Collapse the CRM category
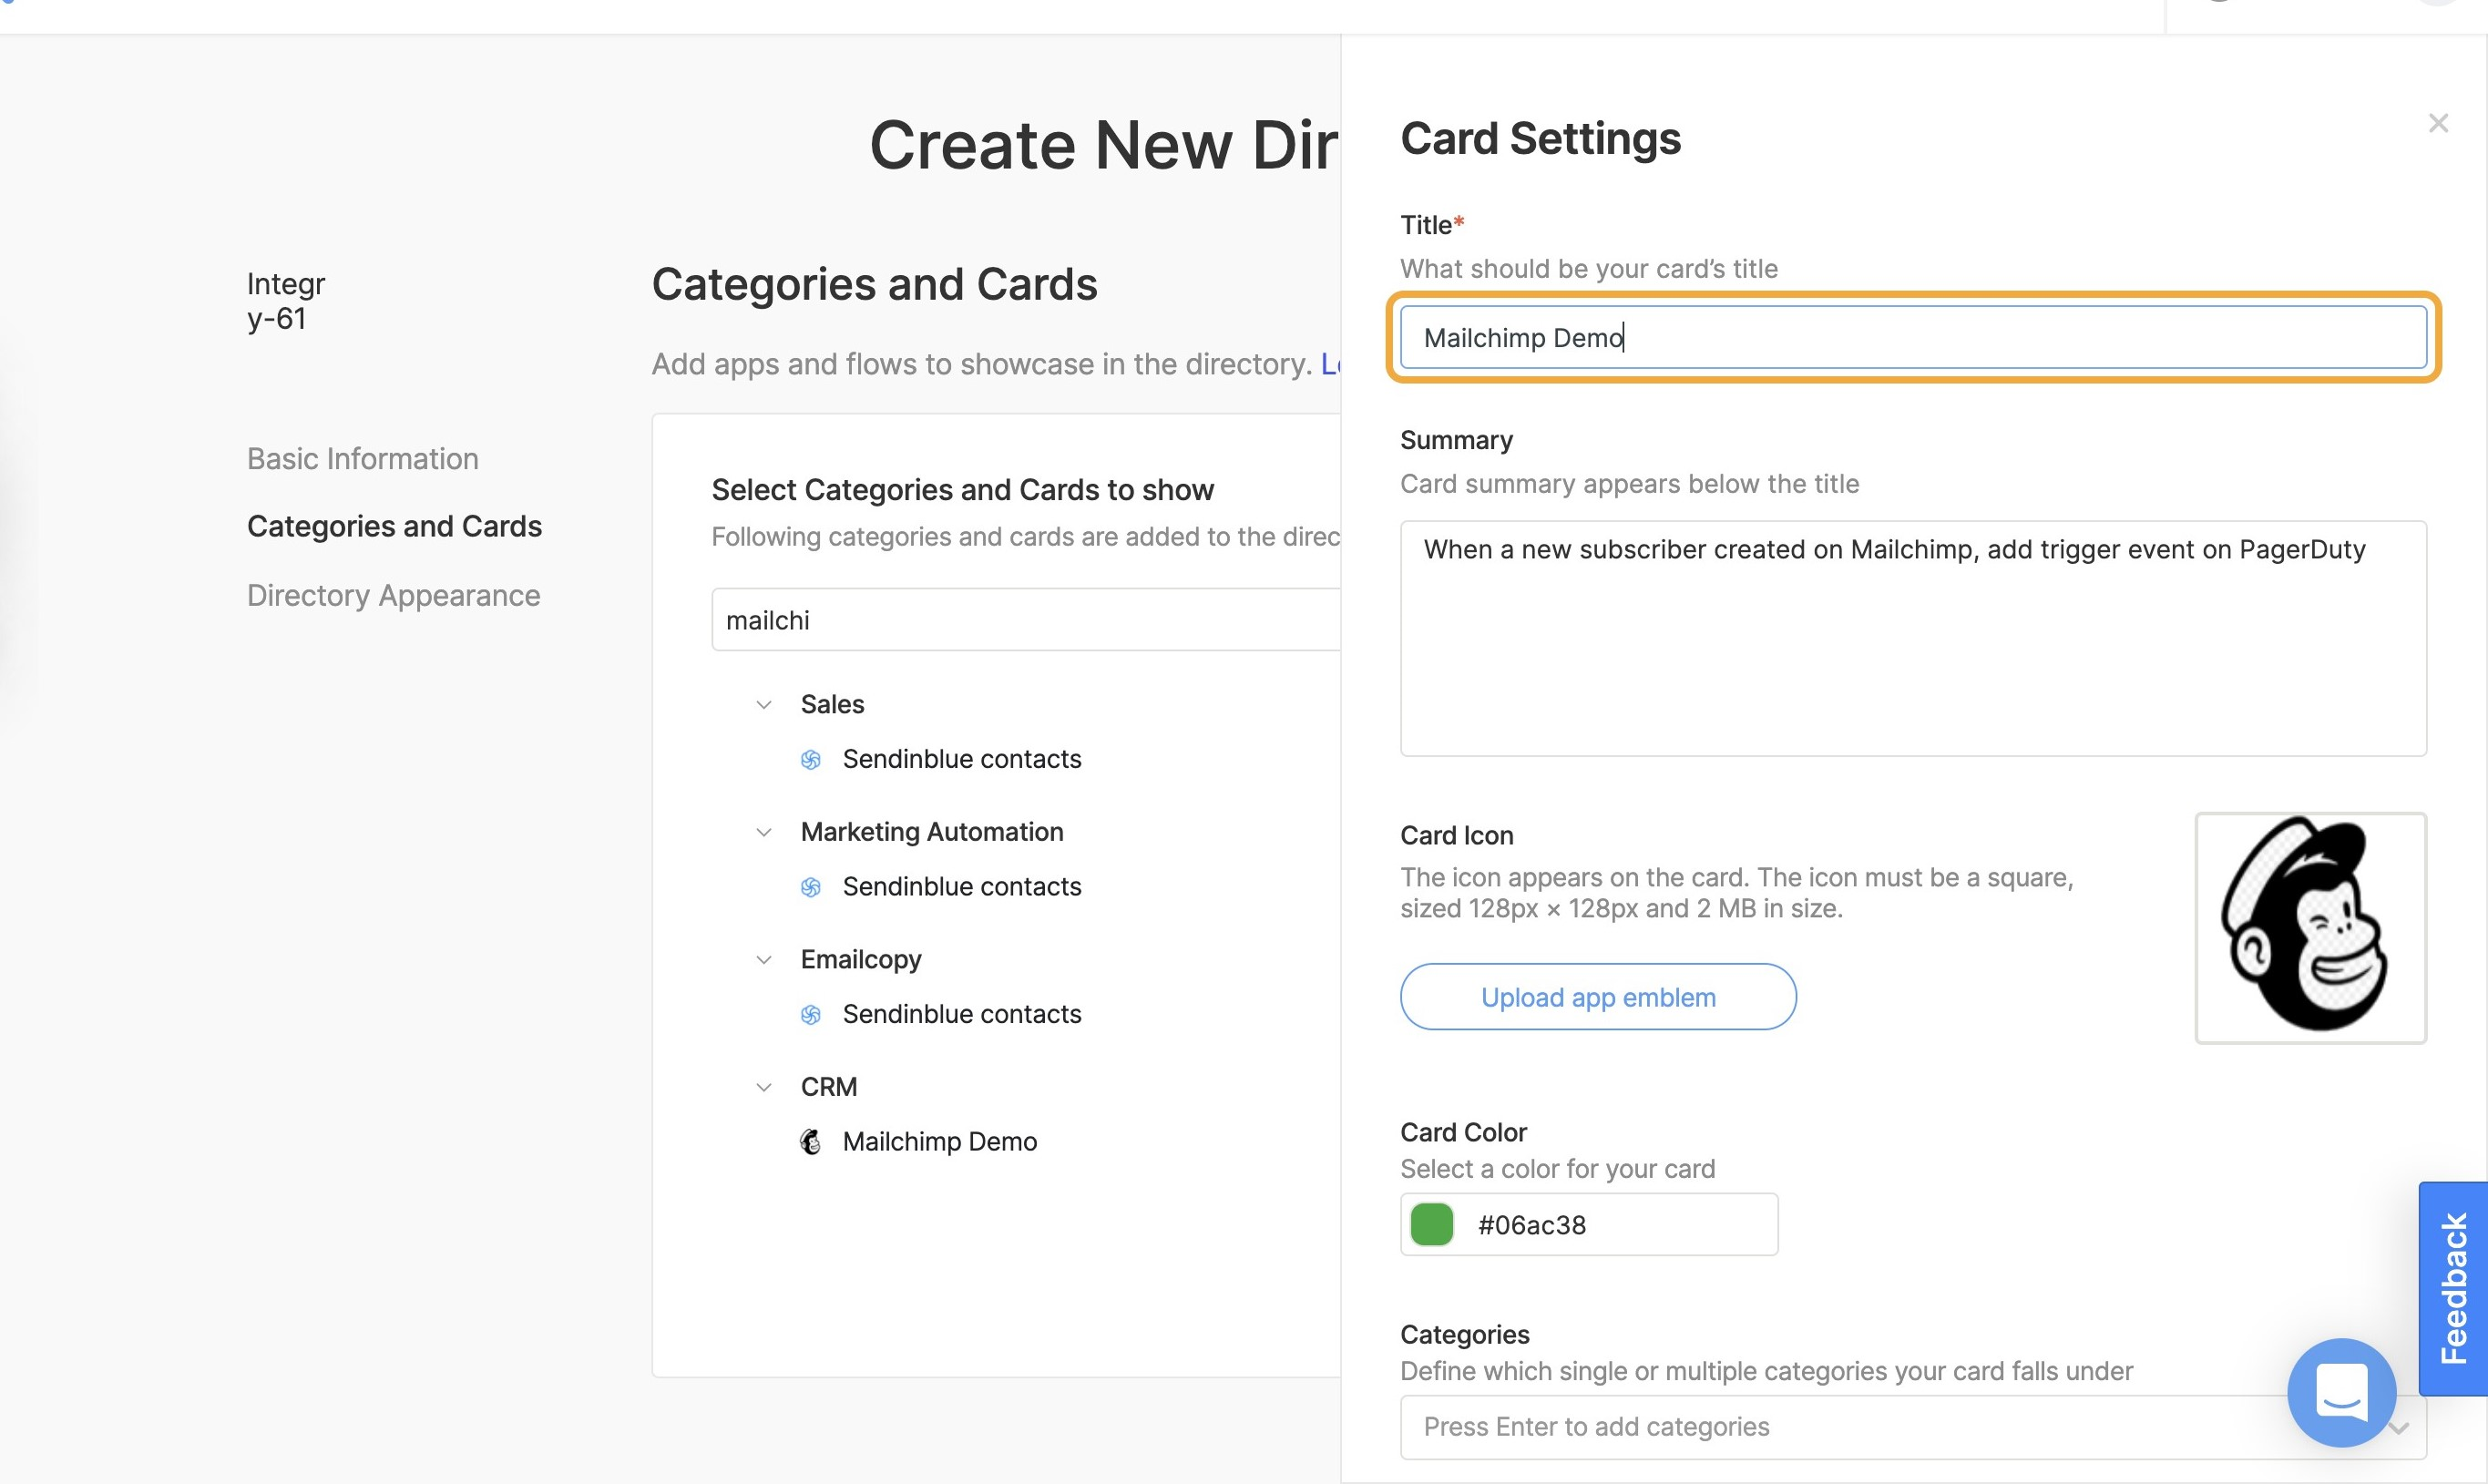The image size is (2488, 1484). (764, 1087)
